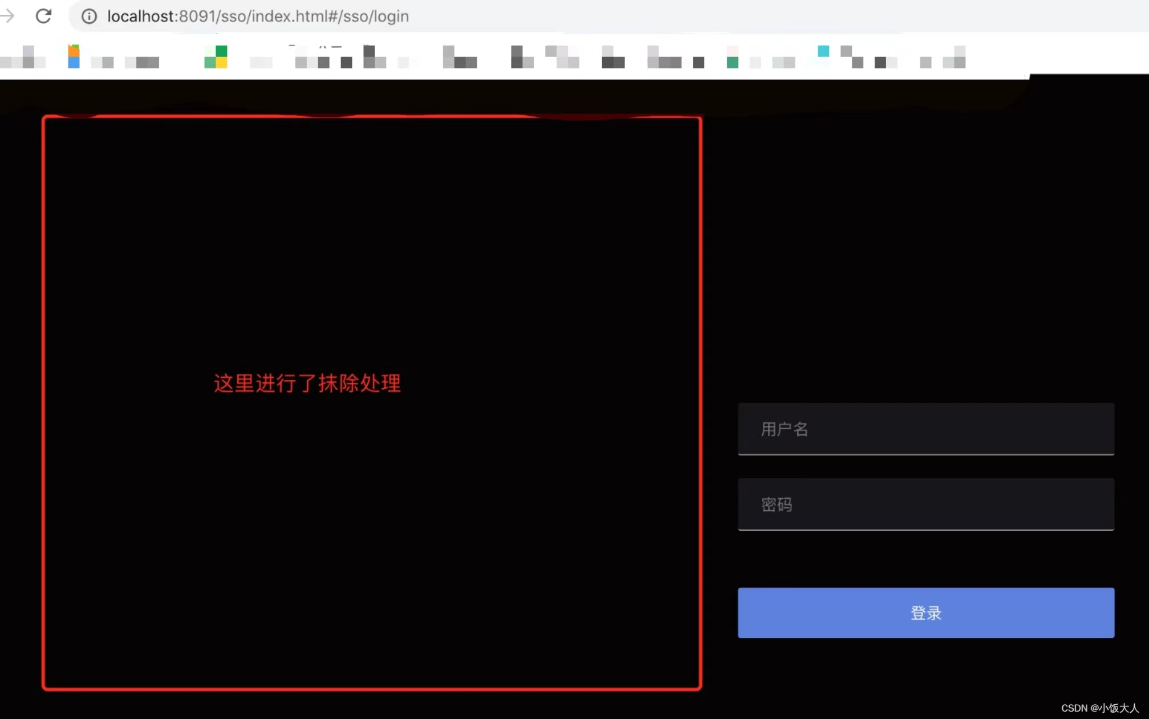Open the site information icon
The width and height of the screenshot is (1149, 719).
(x=89, y=16)
